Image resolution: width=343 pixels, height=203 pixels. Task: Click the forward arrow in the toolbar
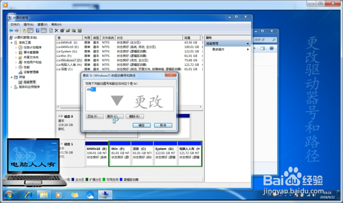[17, 30]
